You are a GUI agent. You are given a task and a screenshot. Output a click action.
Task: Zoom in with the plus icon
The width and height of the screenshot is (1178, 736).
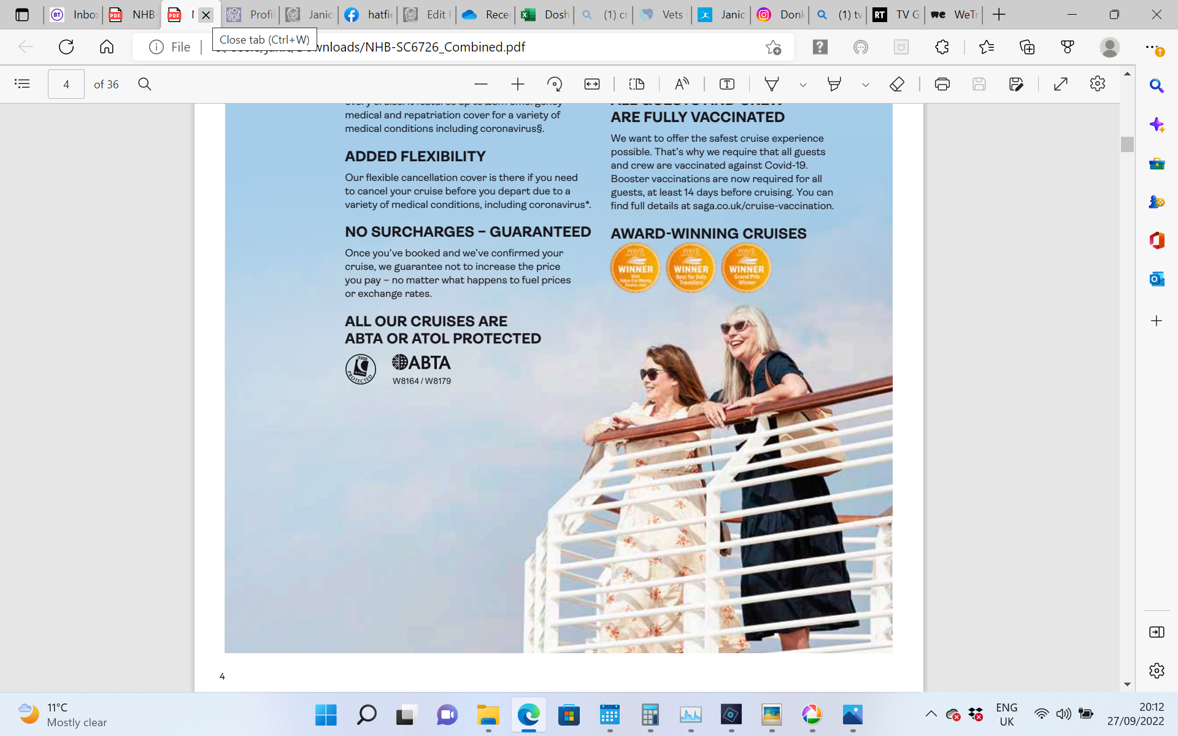[518, 84]
